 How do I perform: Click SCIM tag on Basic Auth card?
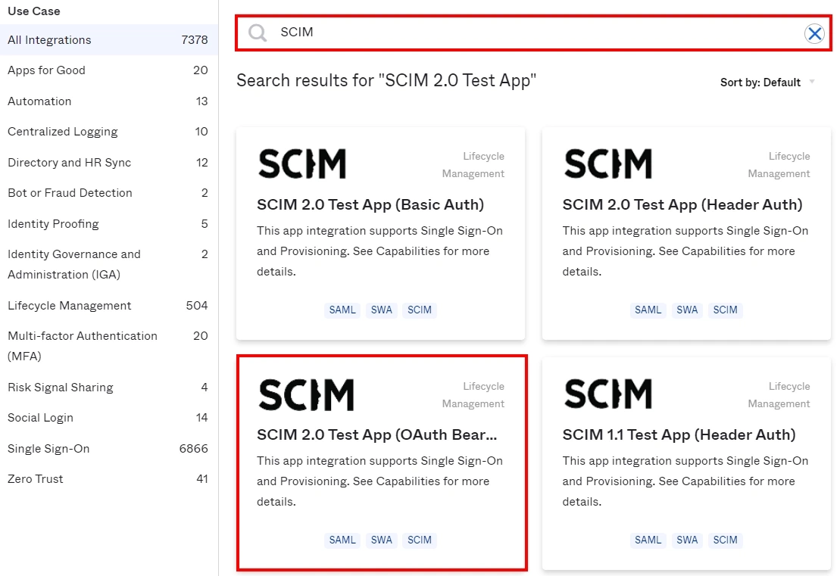coord(420,310)
